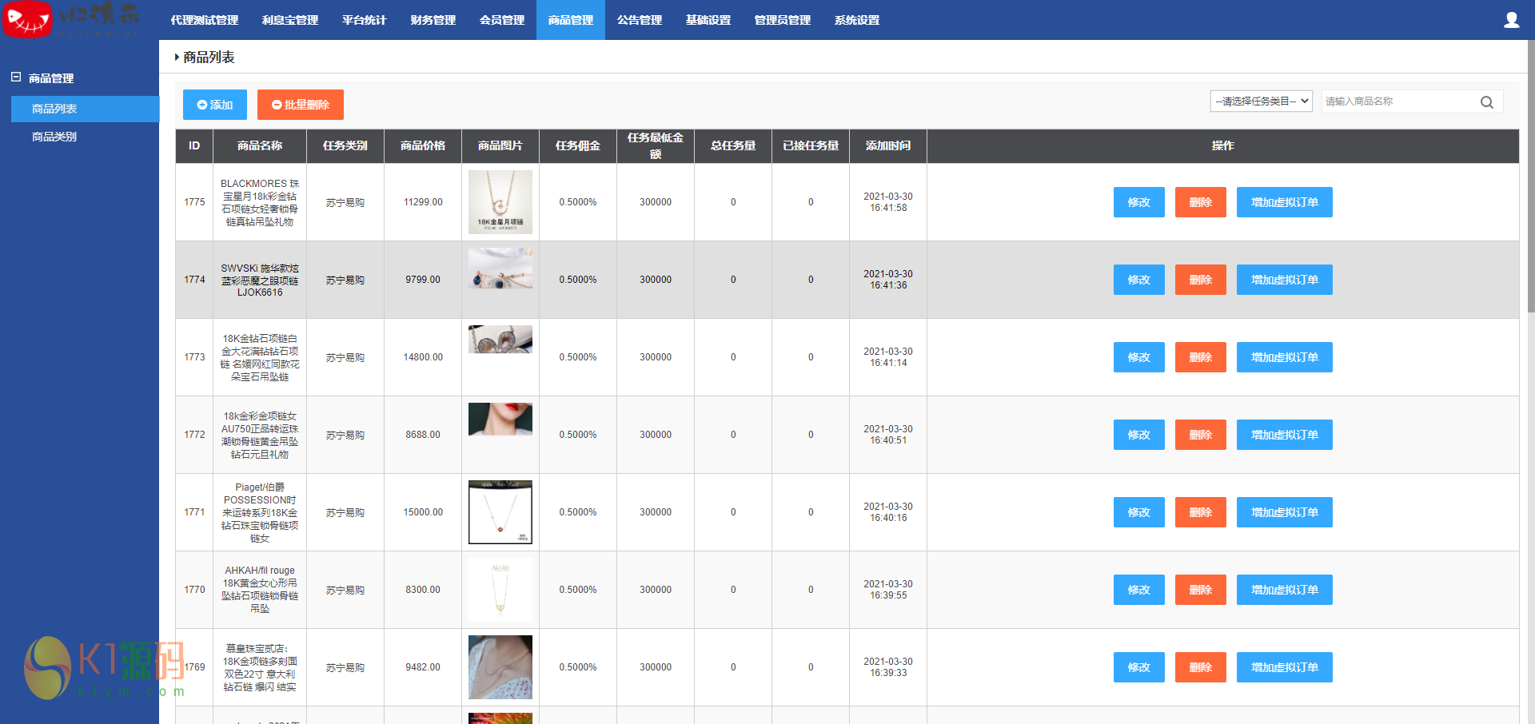Open the task category dropdown
The image size is (1535, 724).
(1261, 101)
